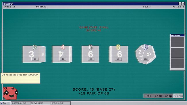
Task: Select the d6 die showing 4
Action: click(62, 54)
